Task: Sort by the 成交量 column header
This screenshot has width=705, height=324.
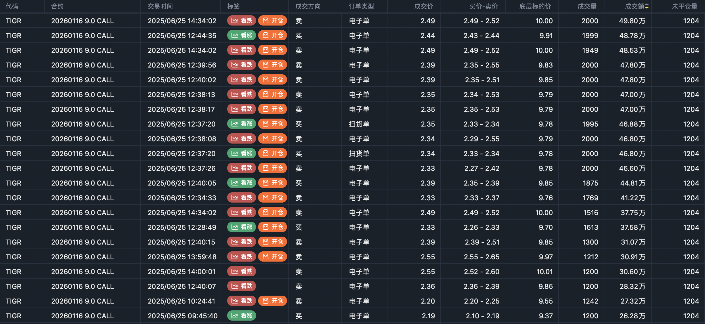Action: (587, 6)
